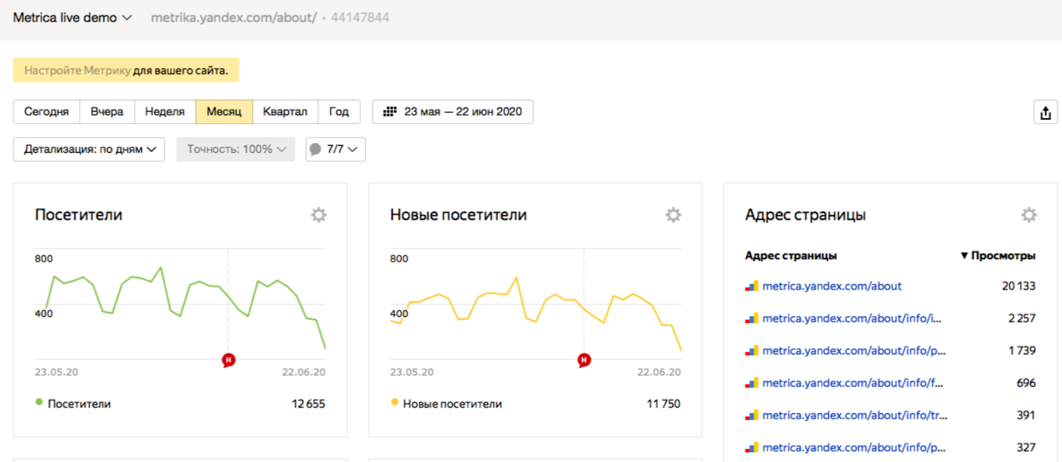Open the 7/7 annotations dropdown
This screenshot has width=1062, height=462.
pos(335,149)
